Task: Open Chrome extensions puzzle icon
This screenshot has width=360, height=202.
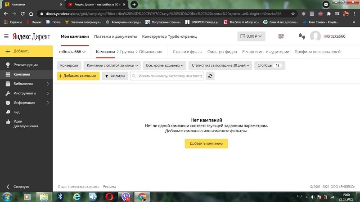Action: (x=329, y=14)
